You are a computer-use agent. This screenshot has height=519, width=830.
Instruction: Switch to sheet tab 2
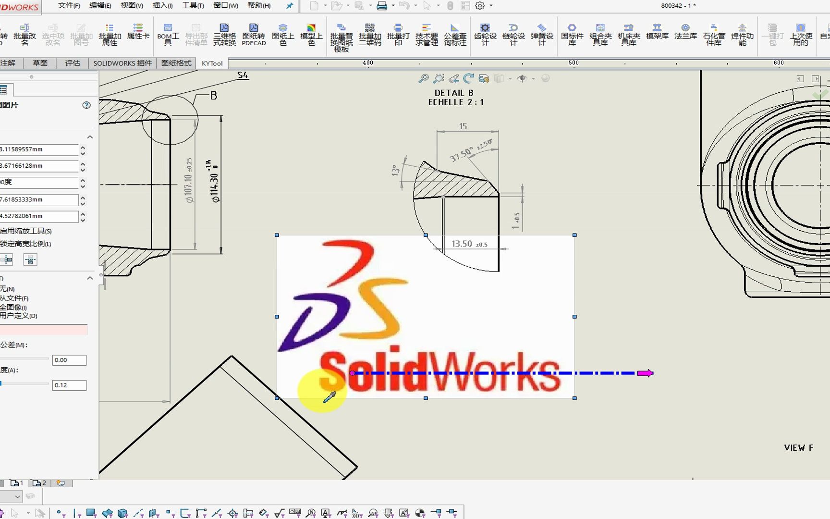click(39, 483)
